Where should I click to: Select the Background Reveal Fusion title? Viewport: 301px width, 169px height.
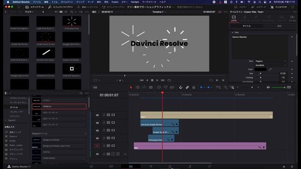pos(59,140)
